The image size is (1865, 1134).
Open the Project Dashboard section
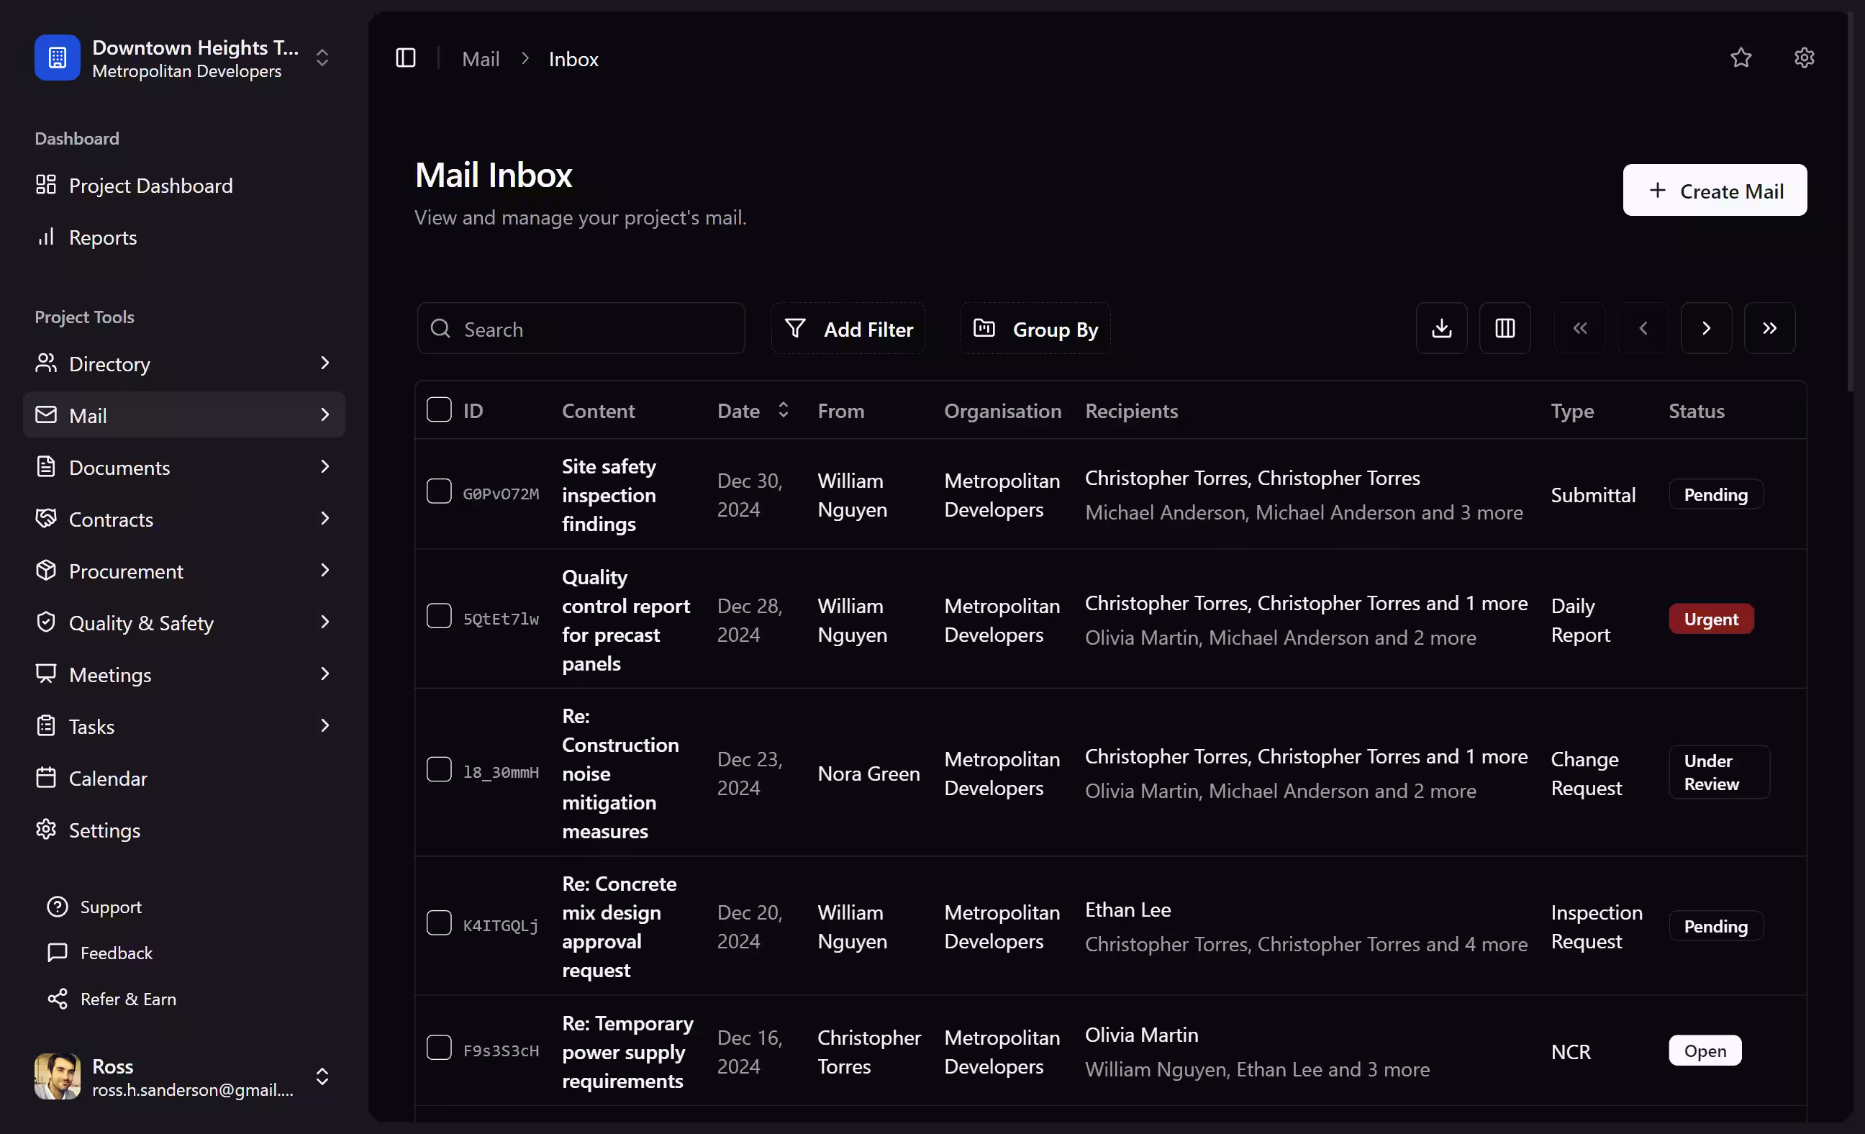tap(150, 186)
